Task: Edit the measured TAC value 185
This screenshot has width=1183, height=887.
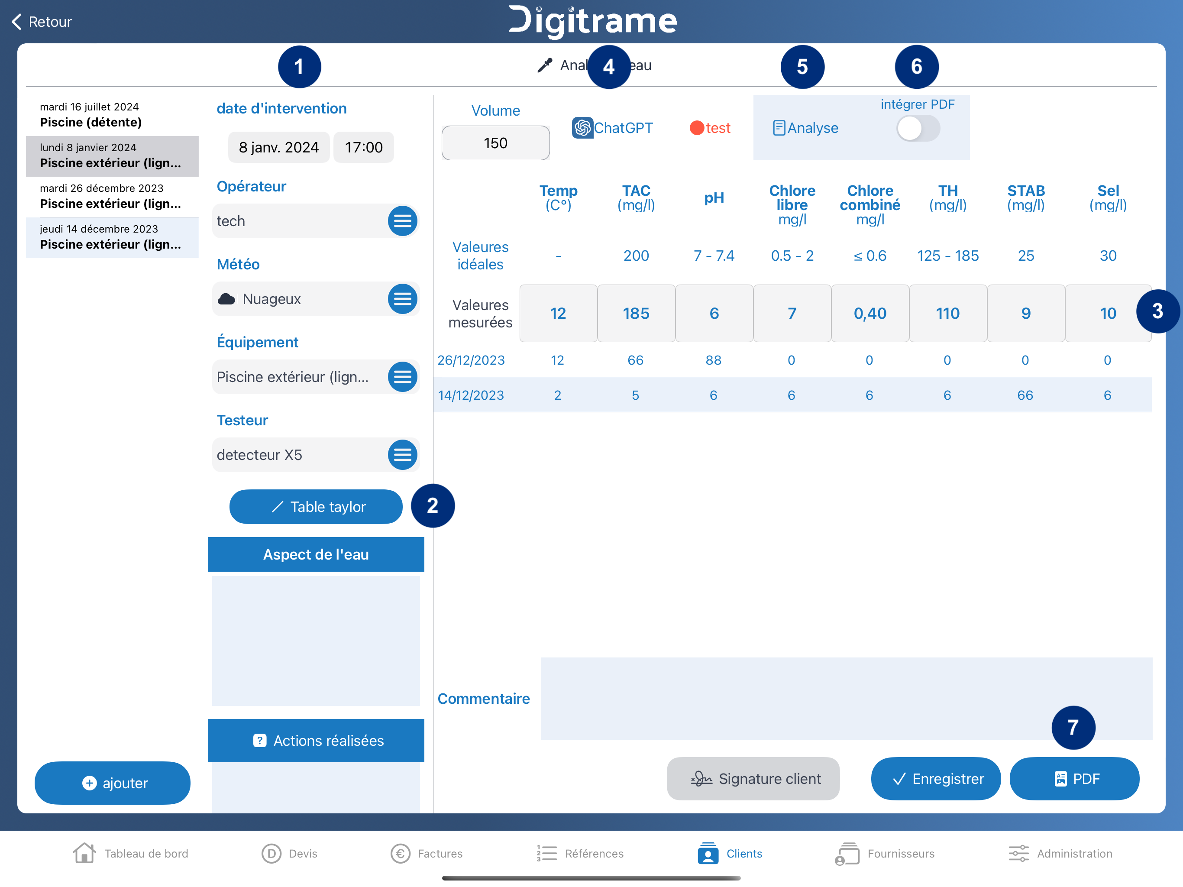Action: point(637,314)
